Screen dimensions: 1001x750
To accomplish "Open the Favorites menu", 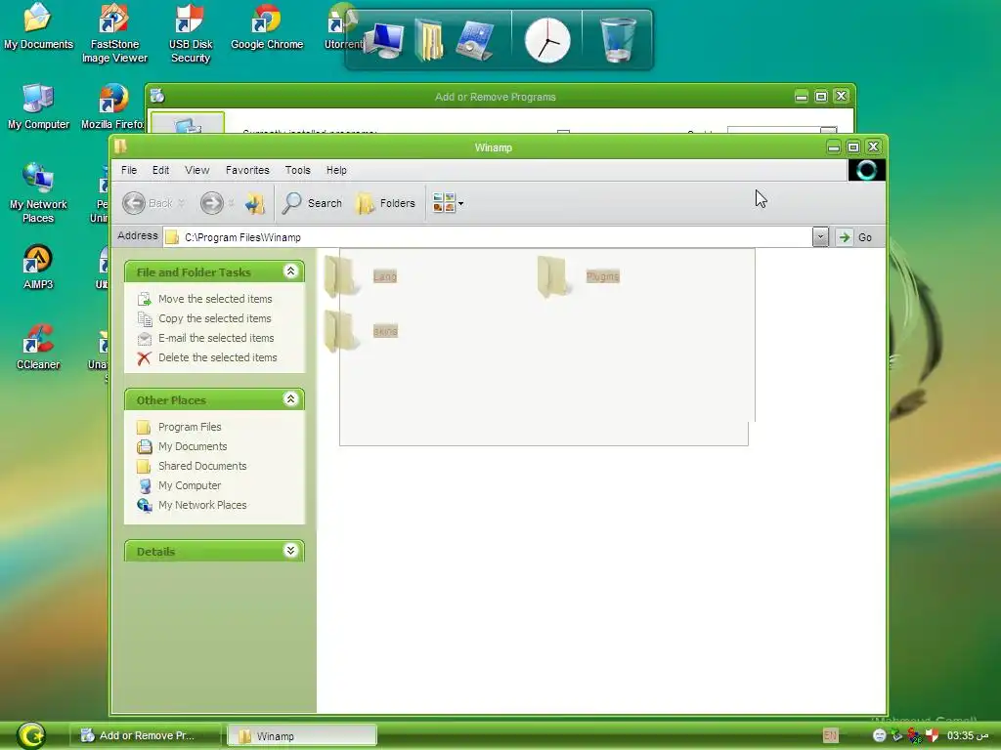I will pos(247,170).
